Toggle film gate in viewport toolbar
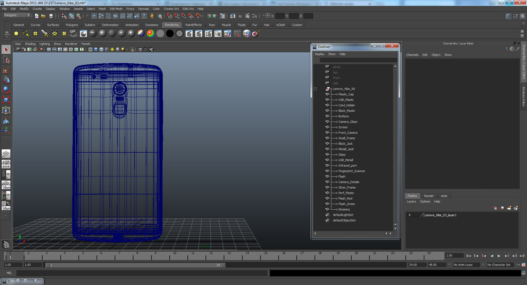This screenshot has height=285, width=527. click(54, 49)
